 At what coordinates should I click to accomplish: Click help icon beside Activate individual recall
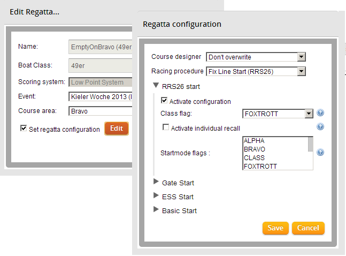click(320, 127)
